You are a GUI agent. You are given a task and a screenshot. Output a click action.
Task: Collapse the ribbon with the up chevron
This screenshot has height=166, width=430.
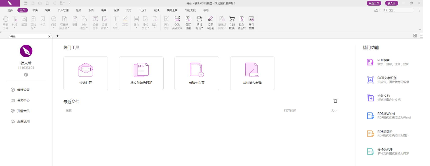[x=420, y=29]
